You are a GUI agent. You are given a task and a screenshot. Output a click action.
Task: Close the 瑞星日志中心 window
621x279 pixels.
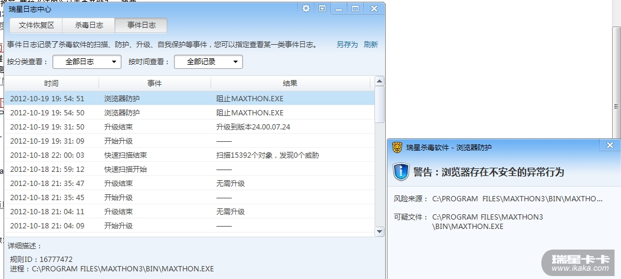tap(374, 9)
